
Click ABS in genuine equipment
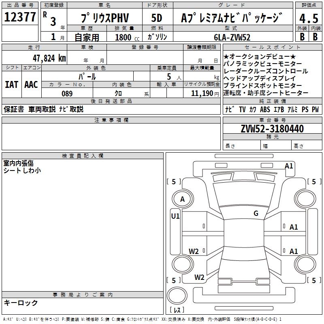click(x=265, y=109)
